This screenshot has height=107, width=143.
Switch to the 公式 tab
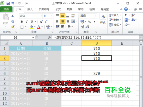[x=58, y=9]
